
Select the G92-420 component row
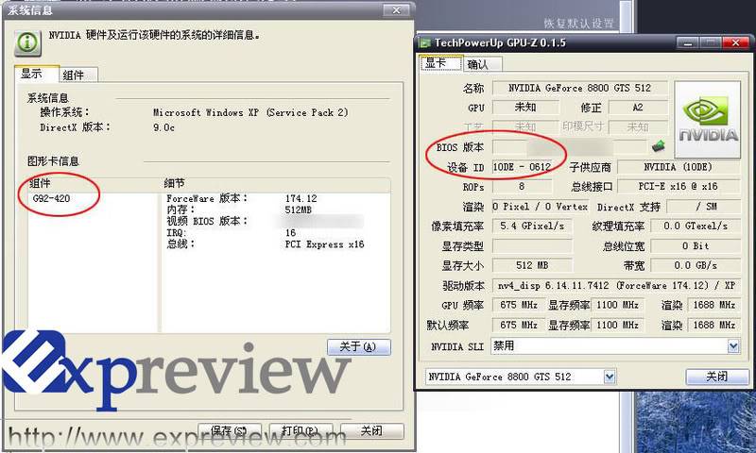[51, 198]
